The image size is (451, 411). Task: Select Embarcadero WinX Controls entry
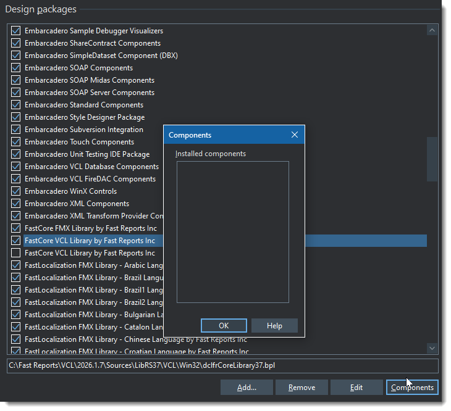[70, 191]
